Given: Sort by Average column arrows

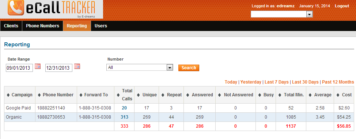Looking at the screenshot, I should coord(310,95).
